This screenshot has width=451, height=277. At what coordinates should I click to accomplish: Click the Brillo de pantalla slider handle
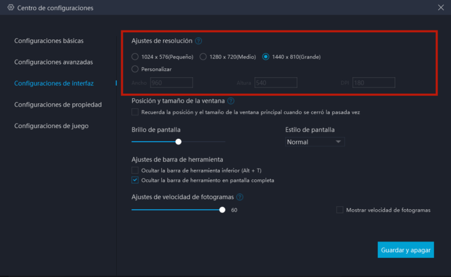(x=179, y=142)
